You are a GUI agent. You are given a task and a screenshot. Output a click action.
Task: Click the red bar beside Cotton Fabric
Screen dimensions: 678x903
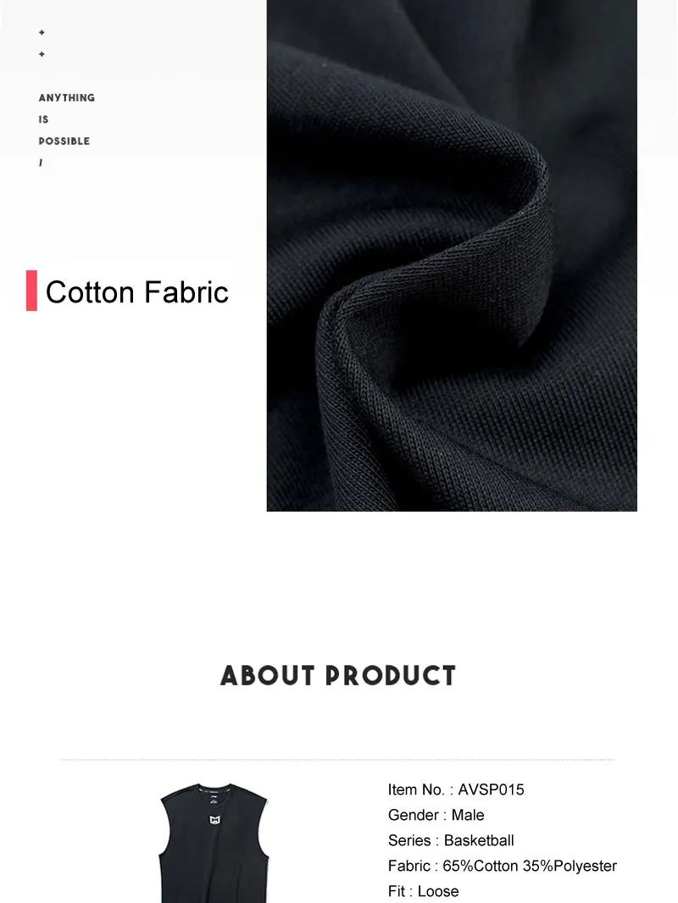pos(31,291)
